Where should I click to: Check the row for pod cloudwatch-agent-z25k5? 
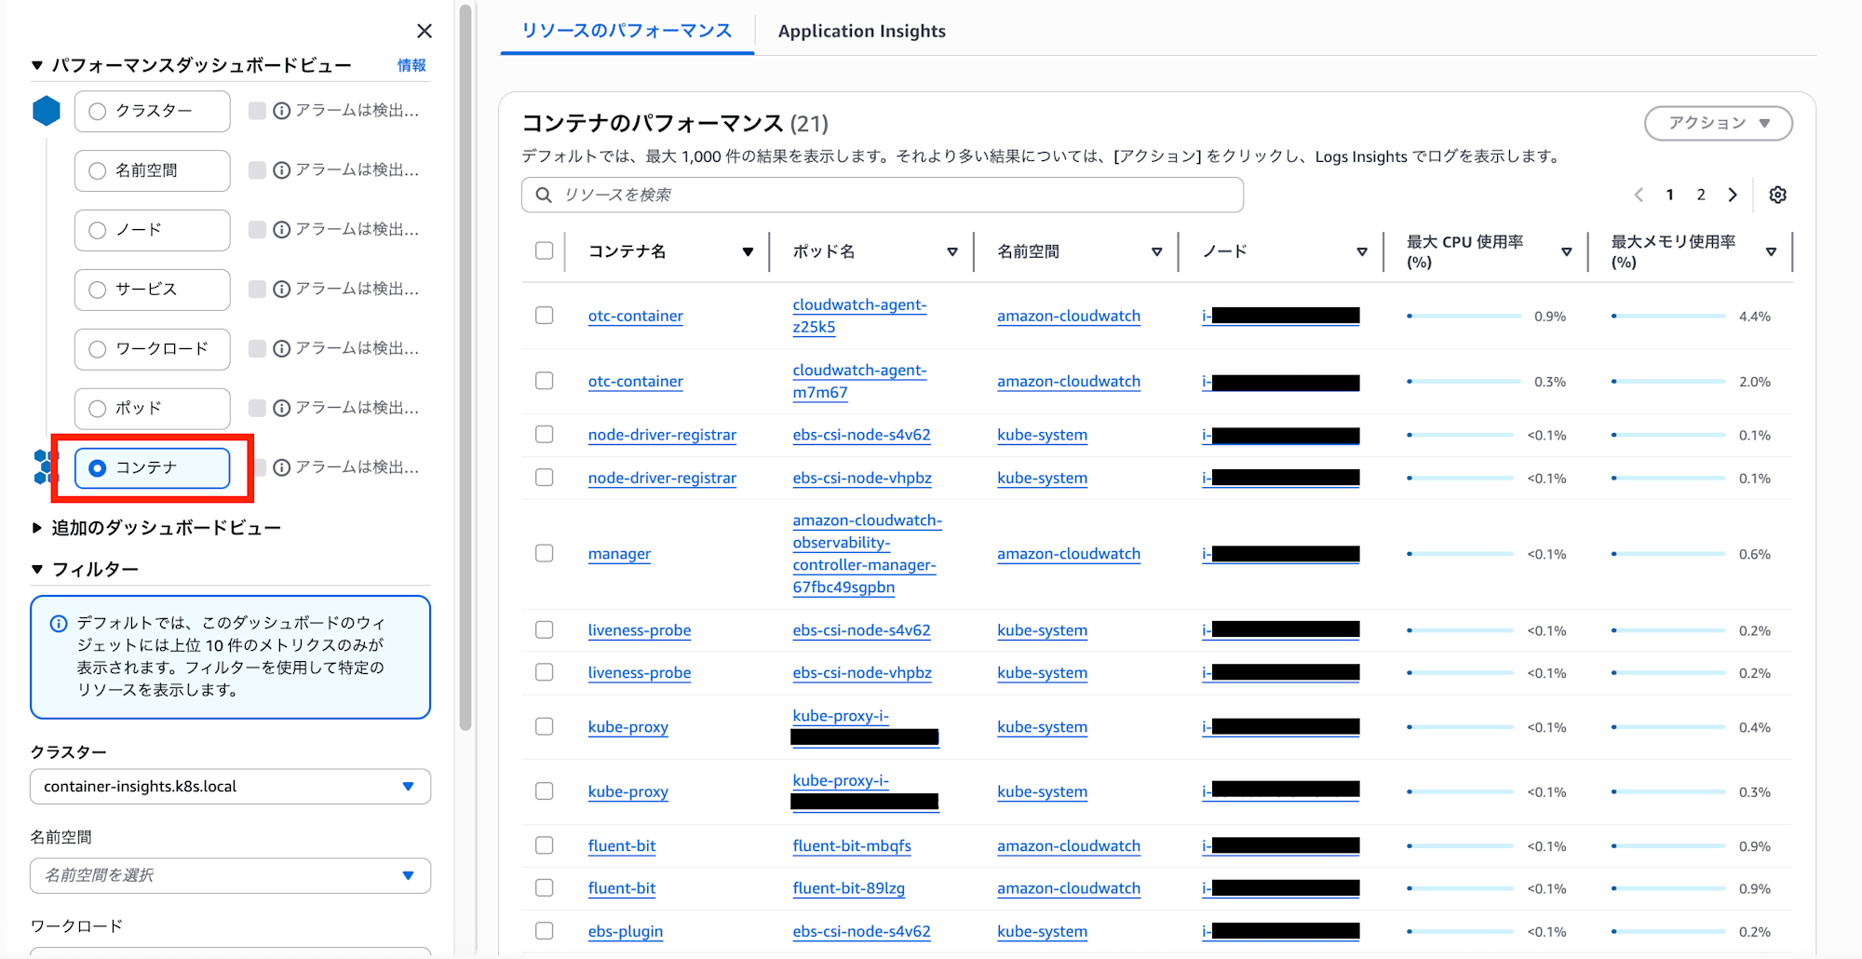[x=545, y=316]
